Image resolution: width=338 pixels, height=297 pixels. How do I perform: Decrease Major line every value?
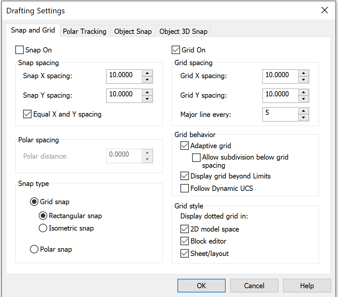[x=303, y=118]
